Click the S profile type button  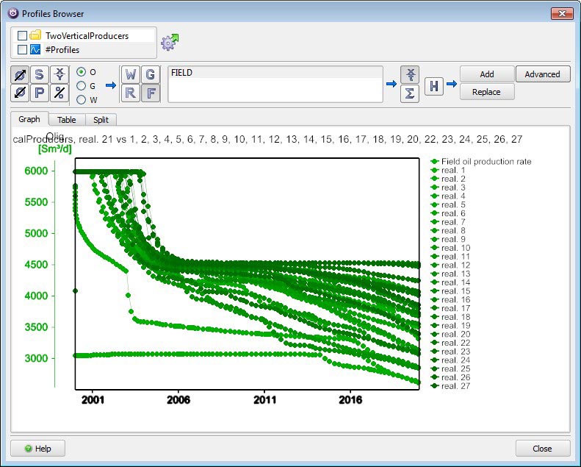point(39,75)
